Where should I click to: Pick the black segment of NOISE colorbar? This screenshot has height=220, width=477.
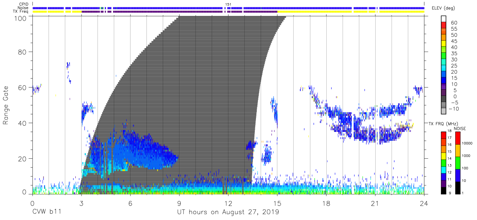(457, 187)
